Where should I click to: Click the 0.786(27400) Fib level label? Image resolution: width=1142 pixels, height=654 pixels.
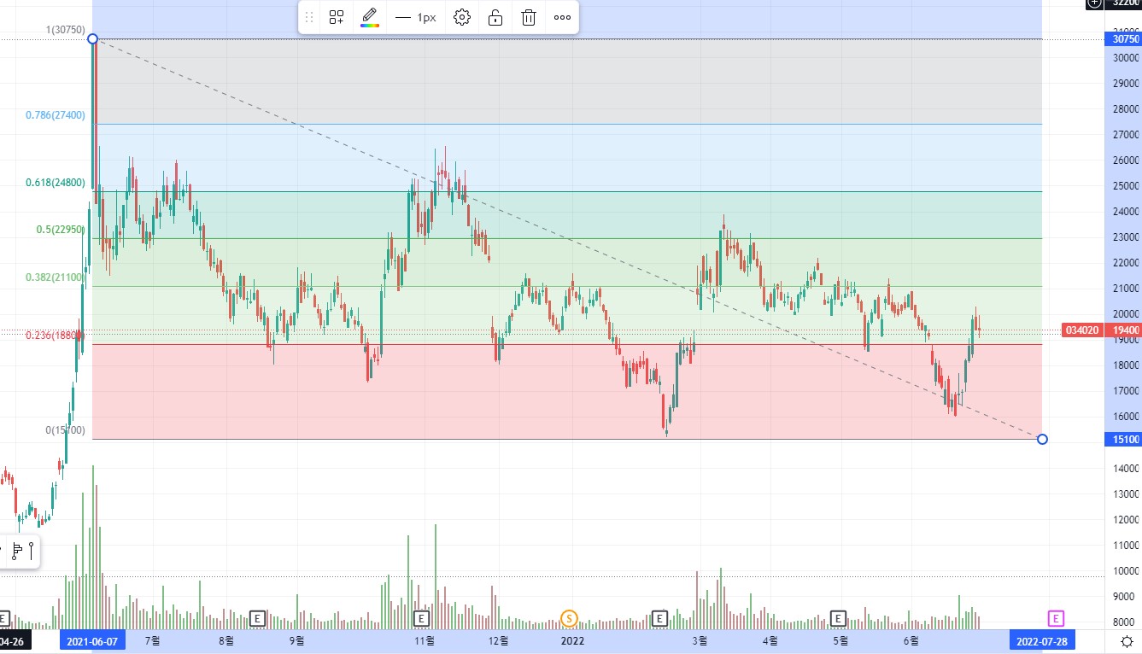point(56,114)
